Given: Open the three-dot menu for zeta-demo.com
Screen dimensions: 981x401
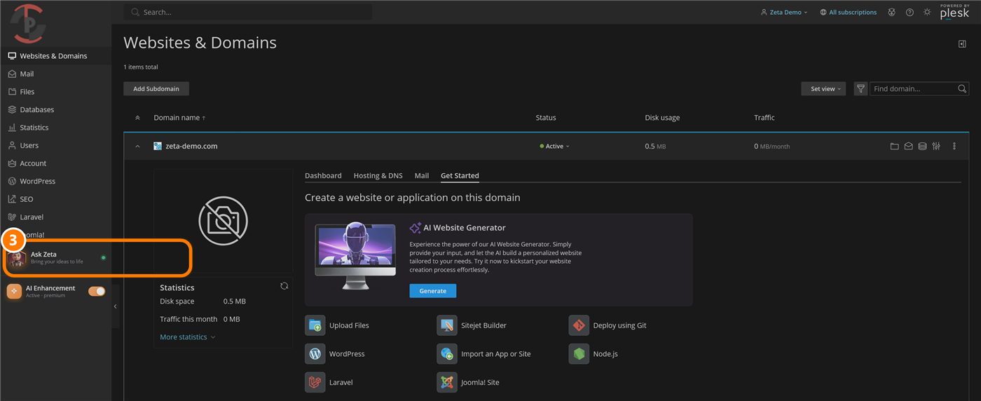Looking at the screenshot, I should tap(954, 147).
